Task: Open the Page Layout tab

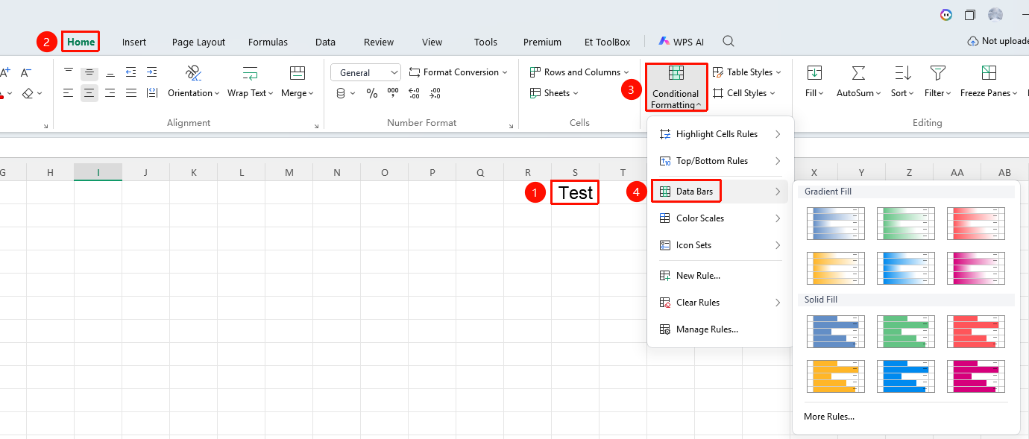Action: [x=198, y=42]
